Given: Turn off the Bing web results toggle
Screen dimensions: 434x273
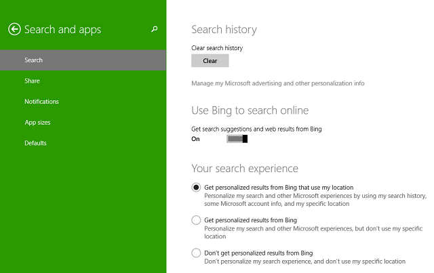Looking at the screenshot, I should pyautogui.click(x=237, y=139).
